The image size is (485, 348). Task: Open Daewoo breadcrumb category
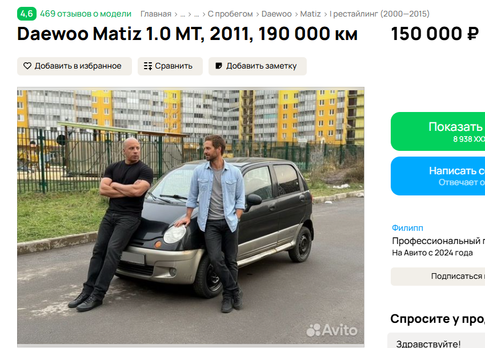point(276,14)
